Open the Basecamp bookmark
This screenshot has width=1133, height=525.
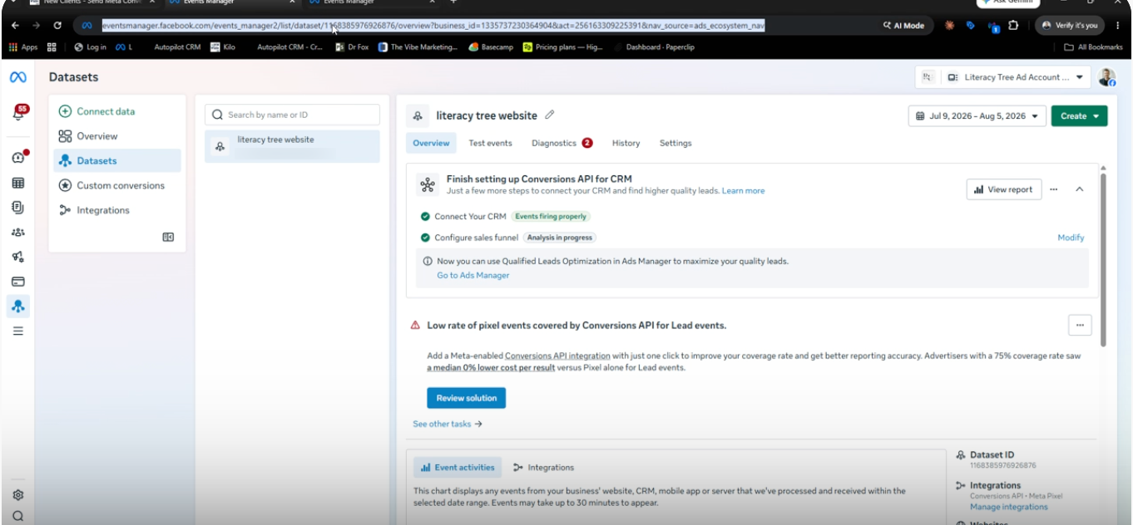tap(491, 47)
